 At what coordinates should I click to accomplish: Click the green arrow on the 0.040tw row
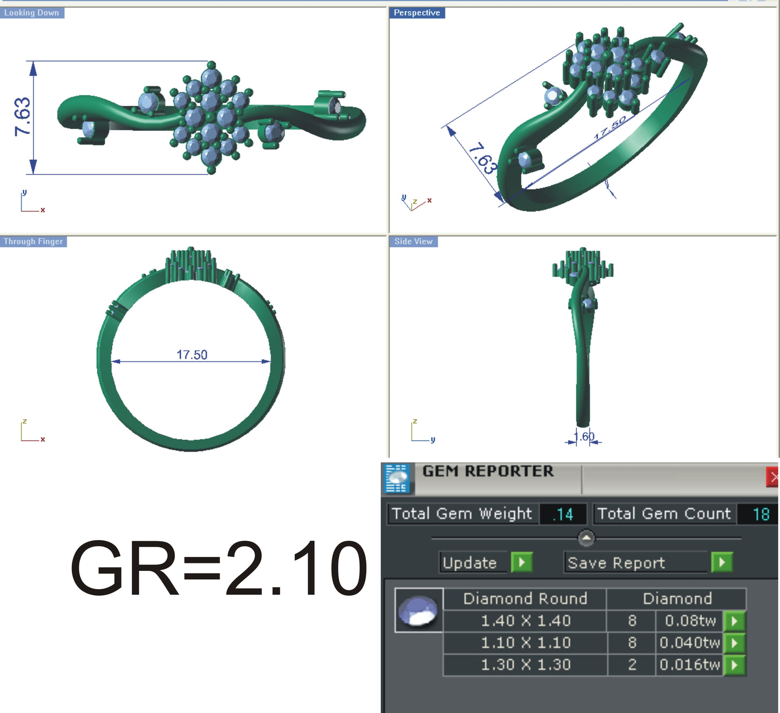[x=734, y=643]
